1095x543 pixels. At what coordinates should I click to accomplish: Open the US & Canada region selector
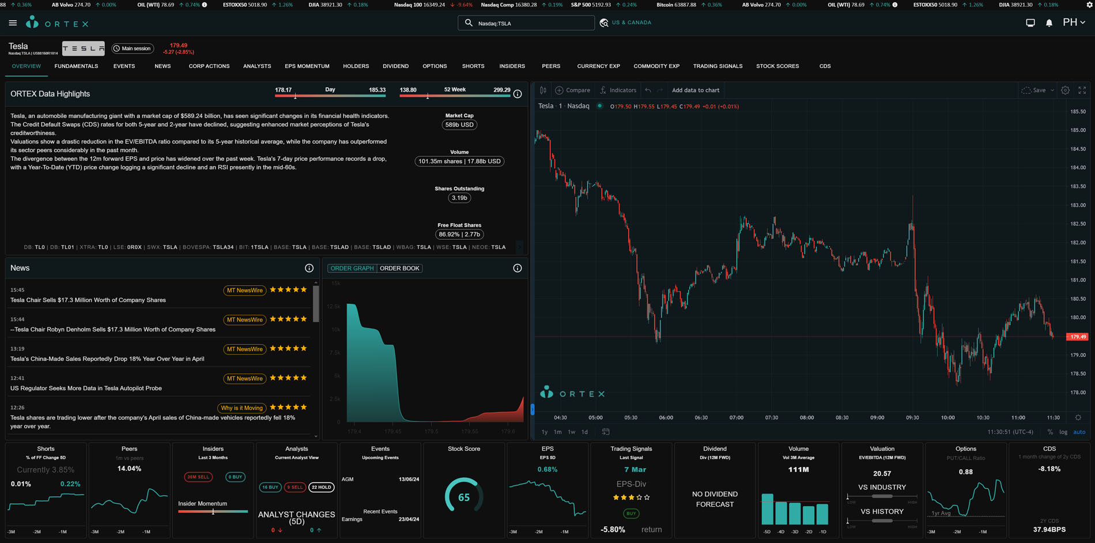[625, 22]
